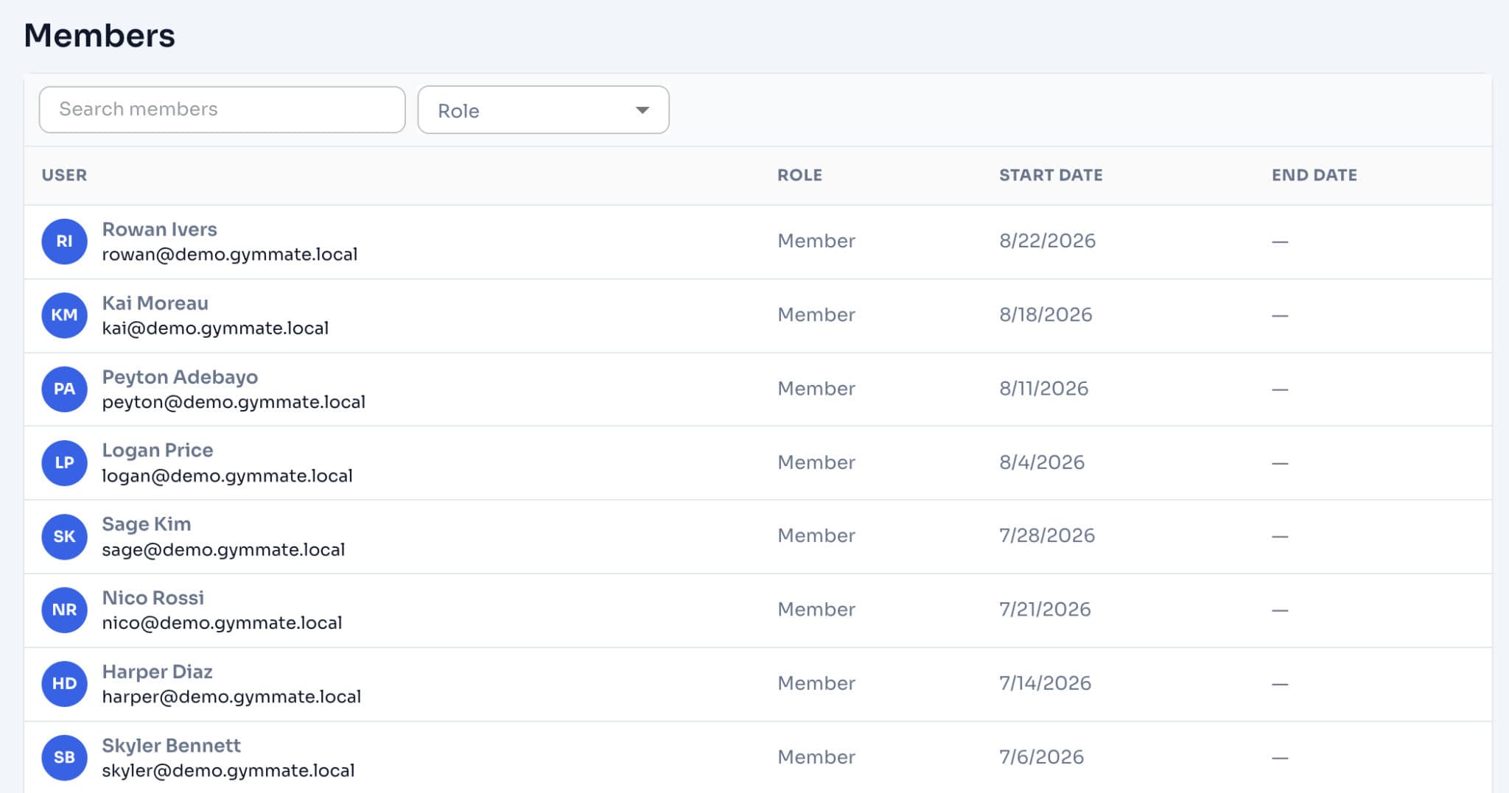Click the SK avatar for Sage Kim

64,536
